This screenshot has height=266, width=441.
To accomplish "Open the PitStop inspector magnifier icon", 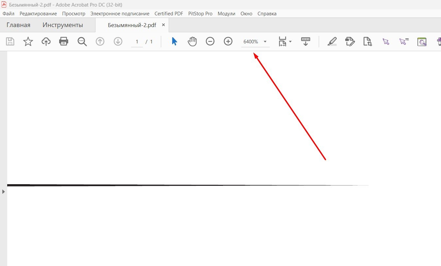I will pyautogui.click(x=422, y=42).
